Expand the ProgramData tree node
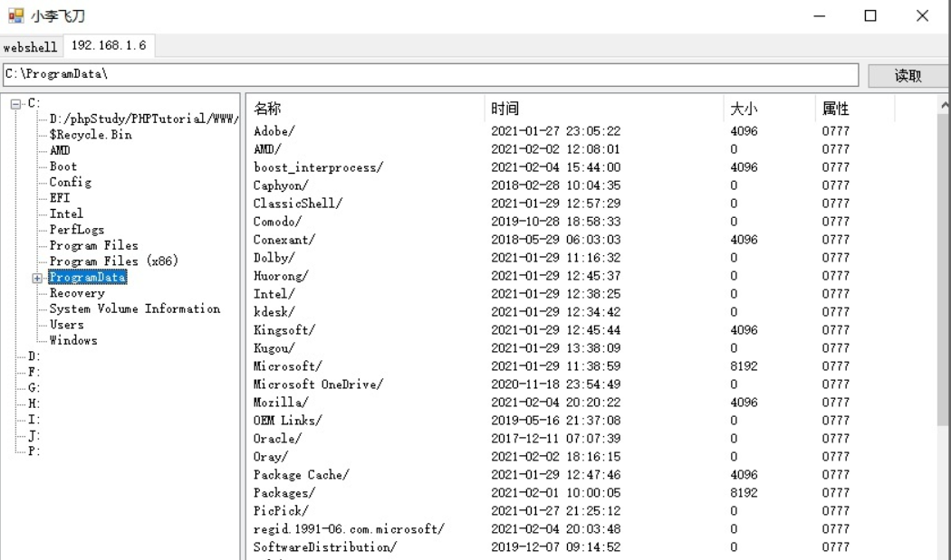The height and width of the screenshot is (560, 951). (x=35, y=277)
